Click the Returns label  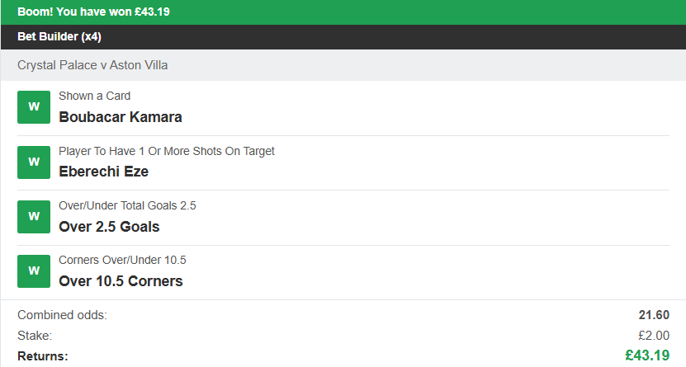pos(43,356)
